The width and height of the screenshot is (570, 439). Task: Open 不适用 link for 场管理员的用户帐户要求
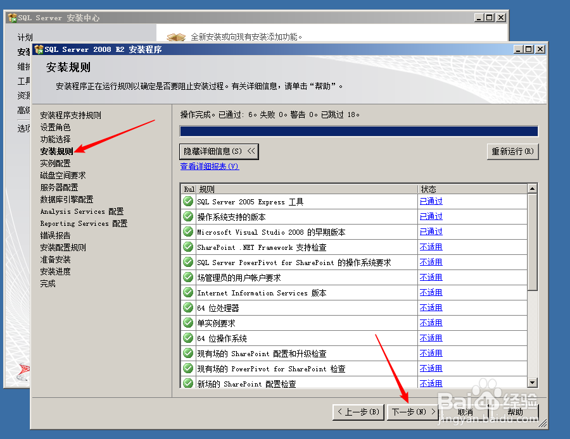(x=431, y=278)
